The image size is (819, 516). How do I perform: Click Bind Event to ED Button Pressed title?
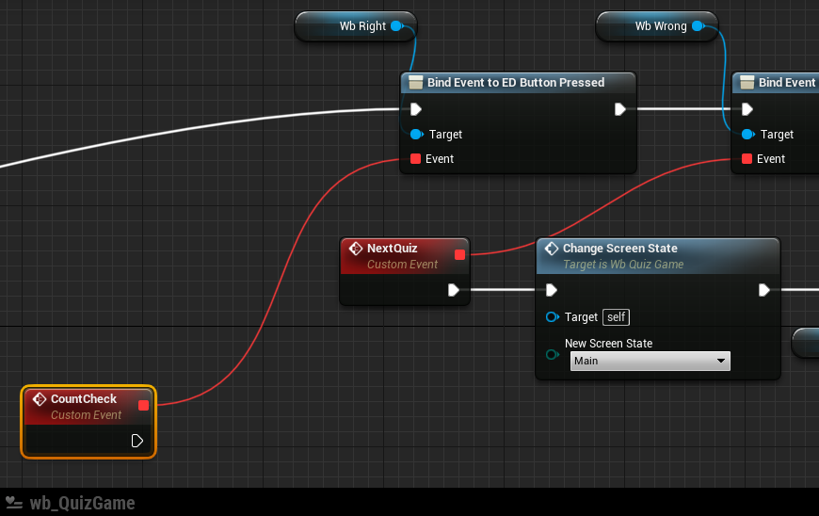click(x=516, y=83)
